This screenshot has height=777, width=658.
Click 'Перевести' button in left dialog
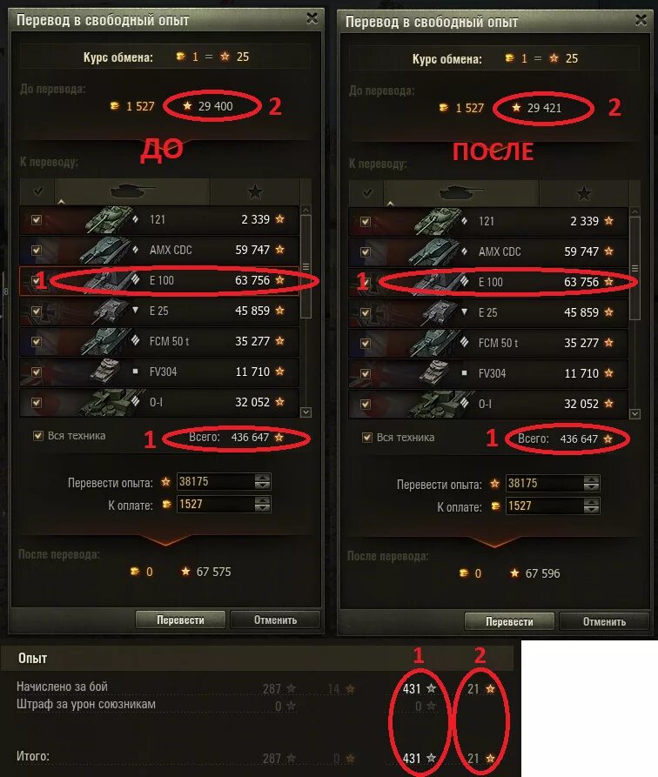pyautogui.click(x=180, y=620)
